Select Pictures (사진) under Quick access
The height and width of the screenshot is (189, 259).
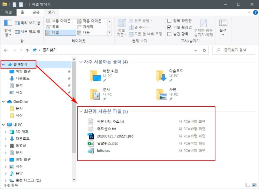(16, 92)
